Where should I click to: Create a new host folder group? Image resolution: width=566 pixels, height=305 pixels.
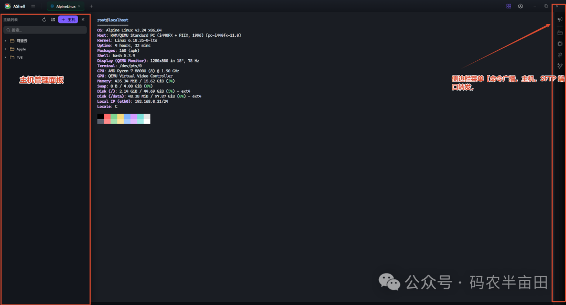53,19
